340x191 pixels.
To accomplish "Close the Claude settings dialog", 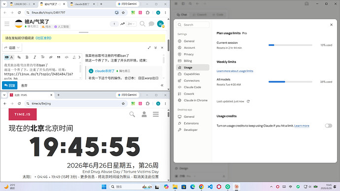I will [331, 25].
